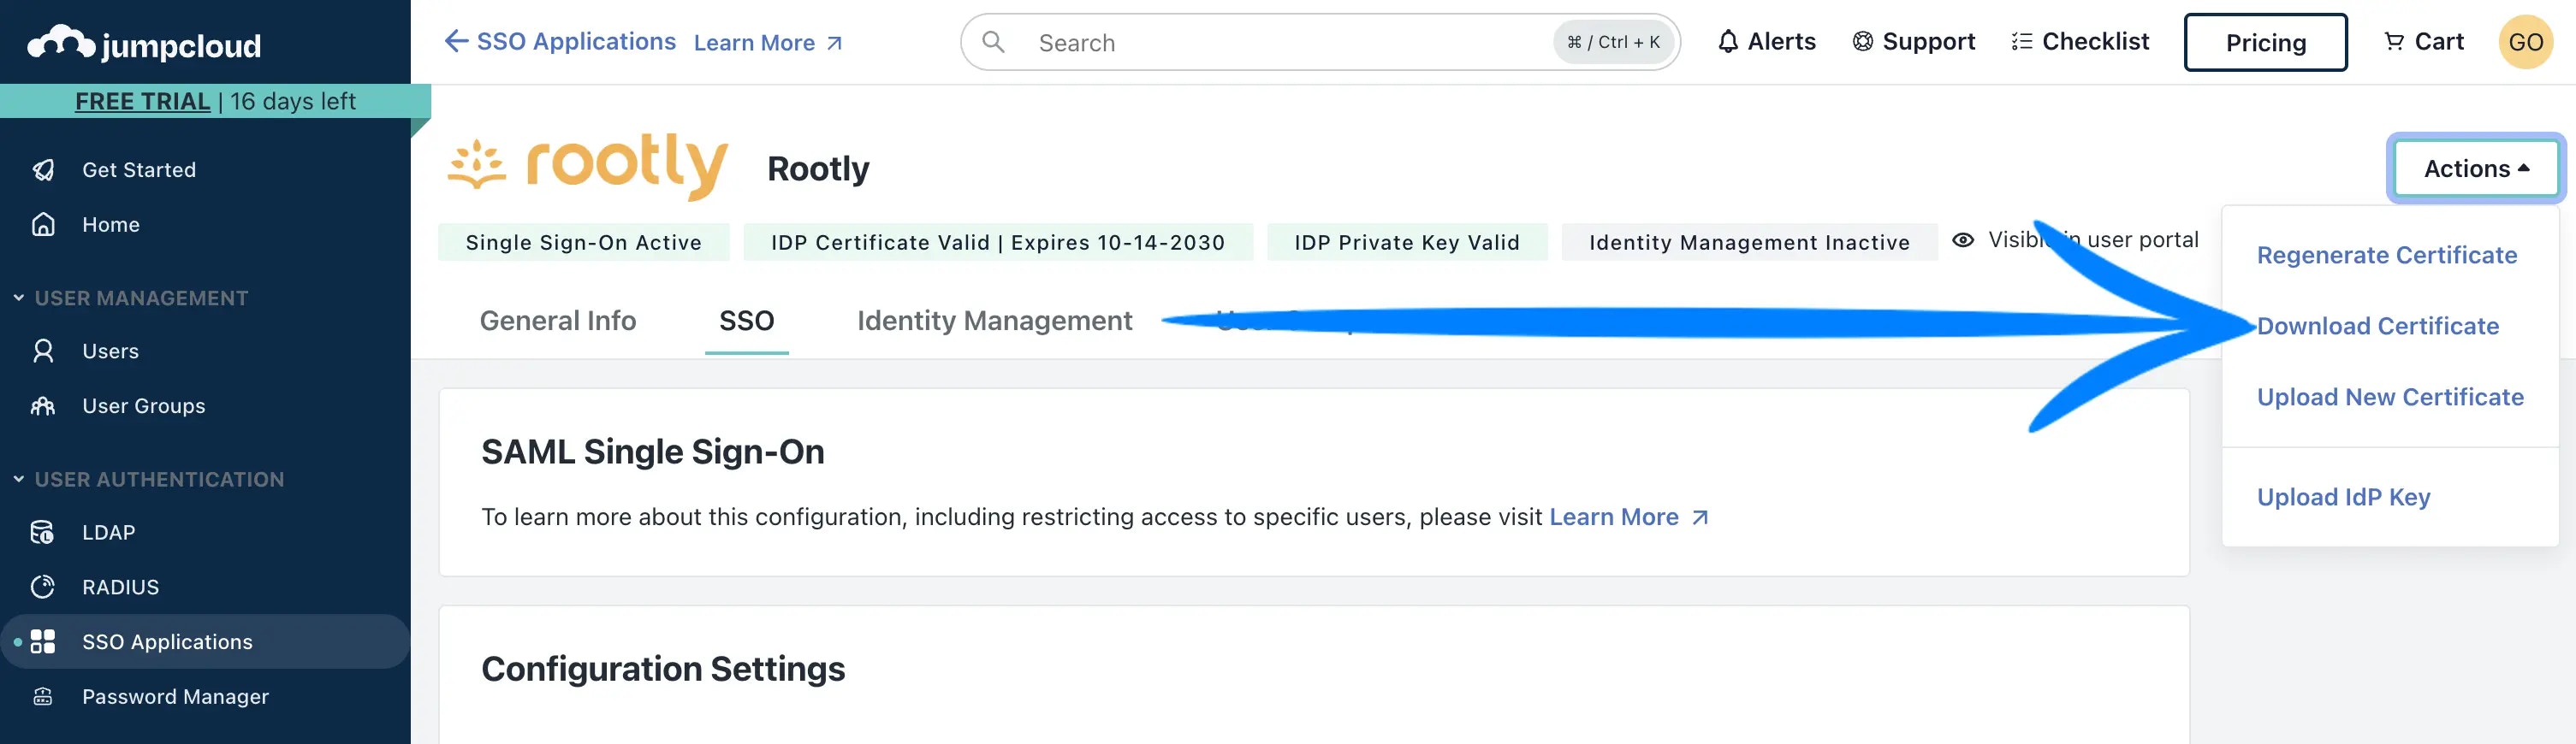
Task: Open the GO user avatar menu
Action: tap(2525, 42)
